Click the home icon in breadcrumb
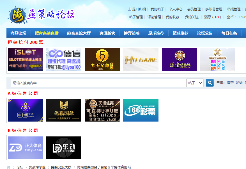The image size is (246, 169). point(9,167)
